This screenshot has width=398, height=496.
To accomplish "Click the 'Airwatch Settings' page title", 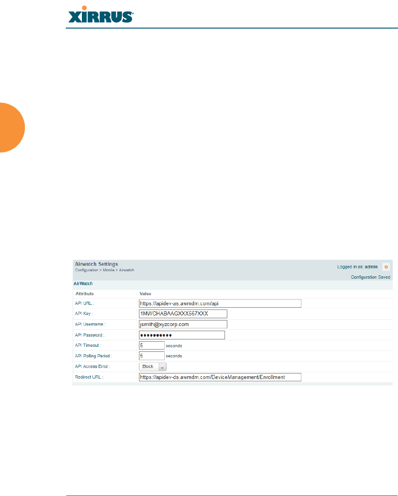I will [x=97, y=264].
